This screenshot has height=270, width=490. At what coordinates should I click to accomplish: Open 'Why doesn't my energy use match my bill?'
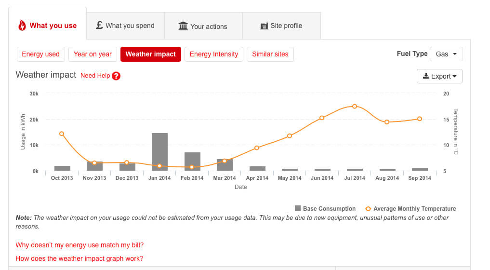point(79,245)
